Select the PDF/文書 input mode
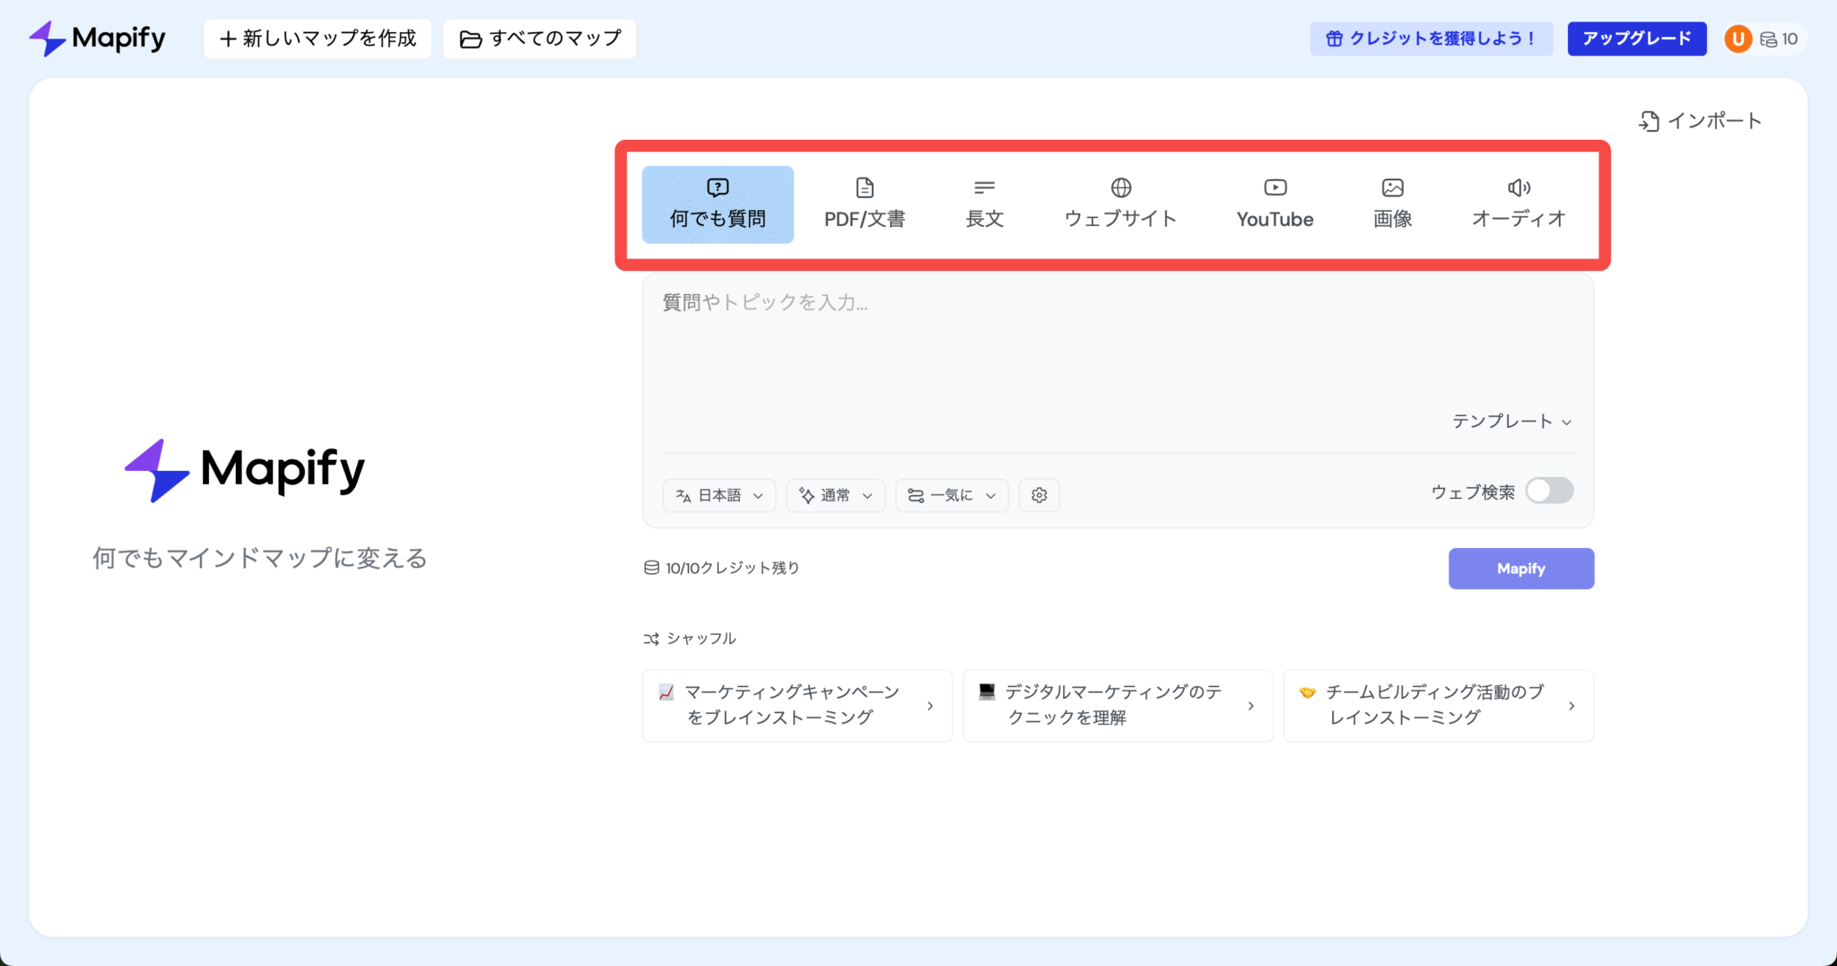 [864, 204]
